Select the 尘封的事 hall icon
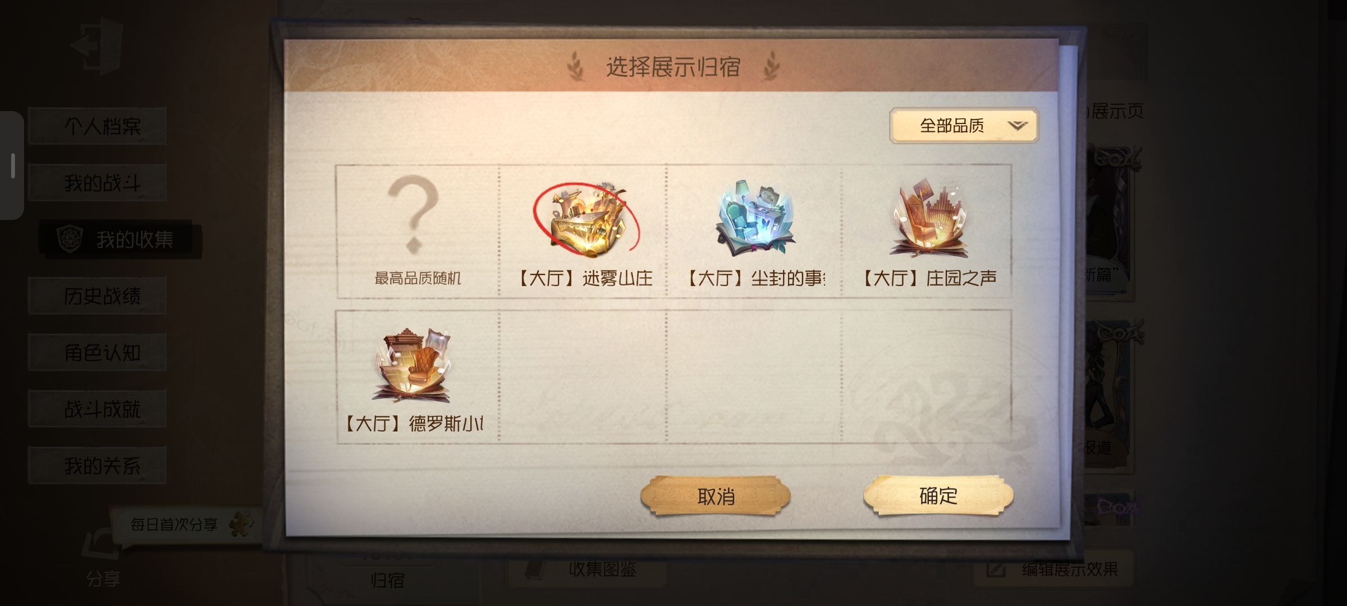This screenshot has width=1347, height=606. click(x=755, y=219)
